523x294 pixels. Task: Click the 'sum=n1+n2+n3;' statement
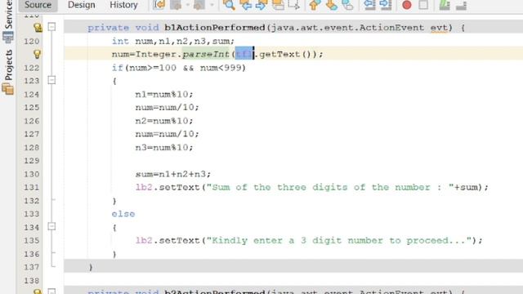coord(173,174)
